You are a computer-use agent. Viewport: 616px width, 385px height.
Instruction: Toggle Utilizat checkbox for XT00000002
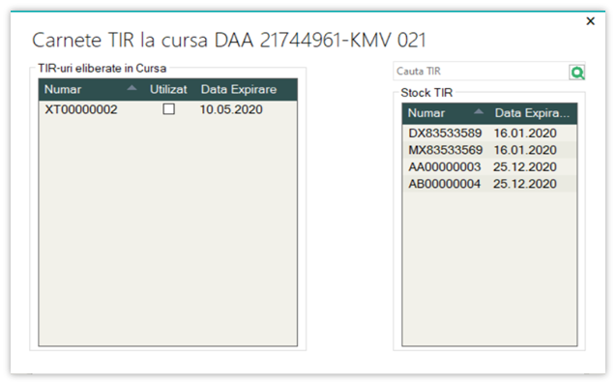[x=169, y=109]
